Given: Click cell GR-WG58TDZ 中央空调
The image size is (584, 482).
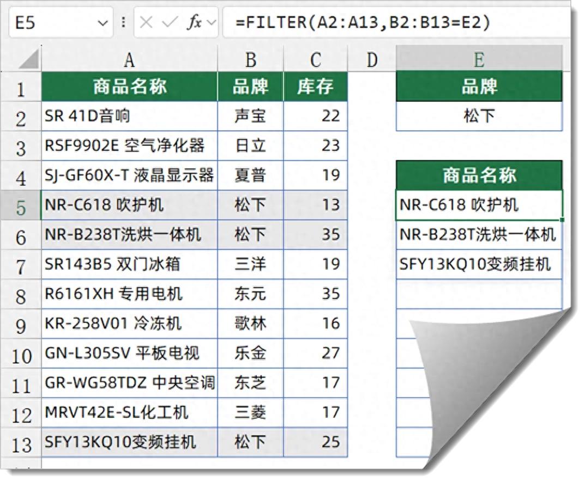Looking at the screenshot, I should tap(129, 383).
